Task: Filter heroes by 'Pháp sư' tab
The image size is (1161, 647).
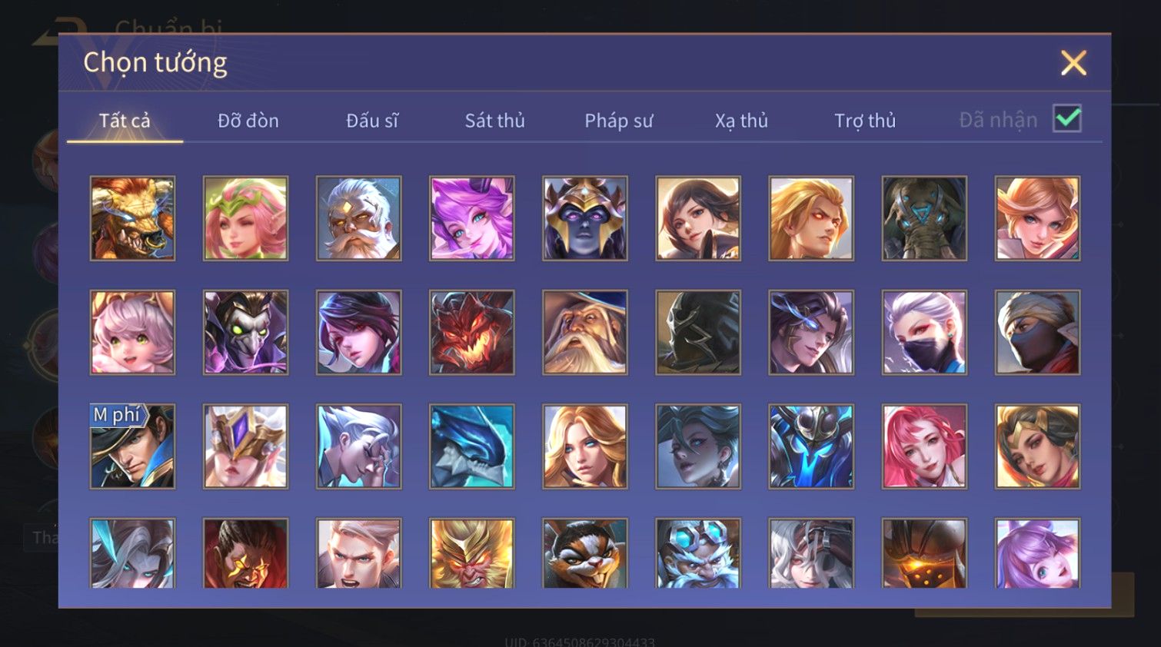Action: pos(618,121)
